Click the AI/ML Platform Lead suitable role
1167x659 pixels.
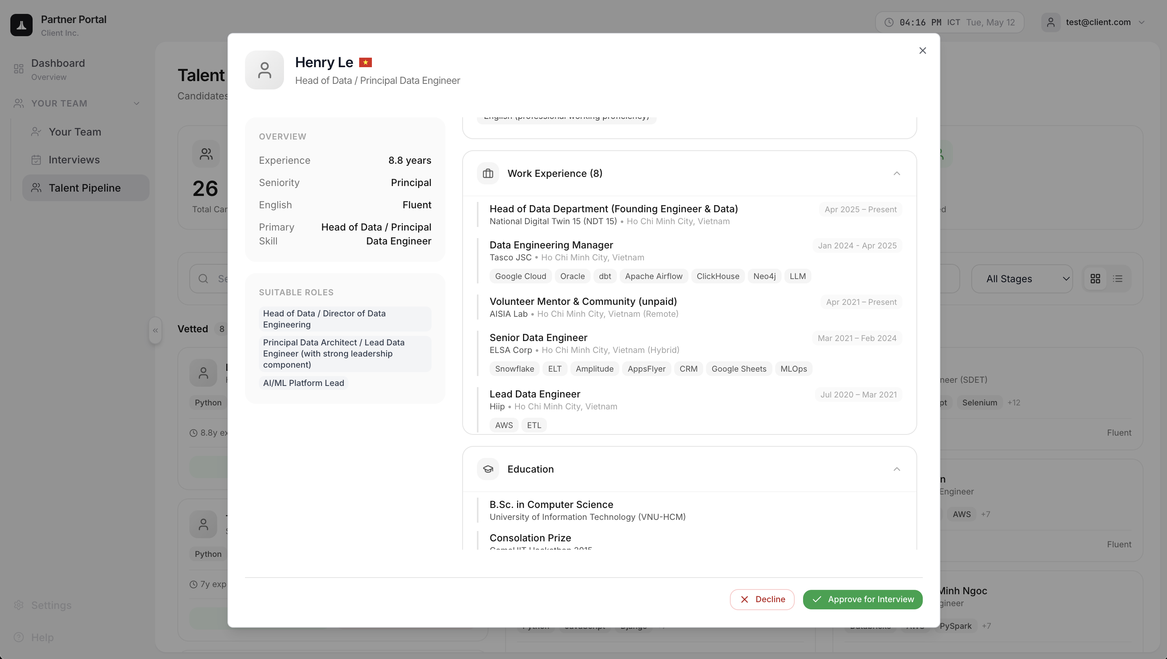[x=303, y=383]
